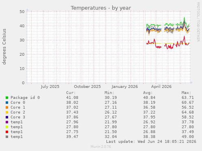
Task: Click the red sensor max value 37.49
Action: tap(188, 132)
